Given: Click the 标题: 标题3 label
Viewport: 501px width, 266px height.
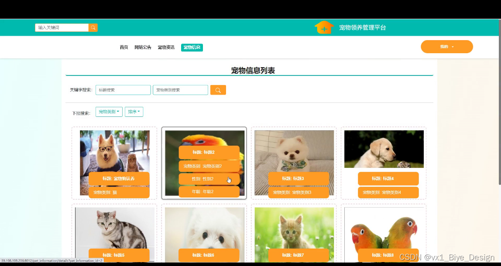Looking at the screenshot, I should point(299,178).
